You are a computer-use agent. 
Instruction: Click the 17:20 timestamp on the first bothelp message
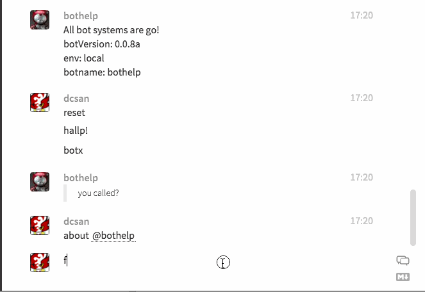[x=362, y=15]
